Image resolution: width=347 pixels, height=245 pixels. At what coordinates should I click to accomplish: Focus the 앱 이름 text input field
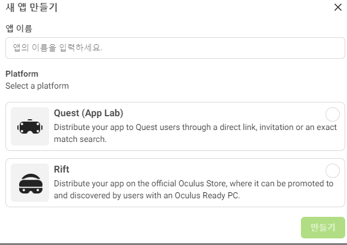[175, 48]
